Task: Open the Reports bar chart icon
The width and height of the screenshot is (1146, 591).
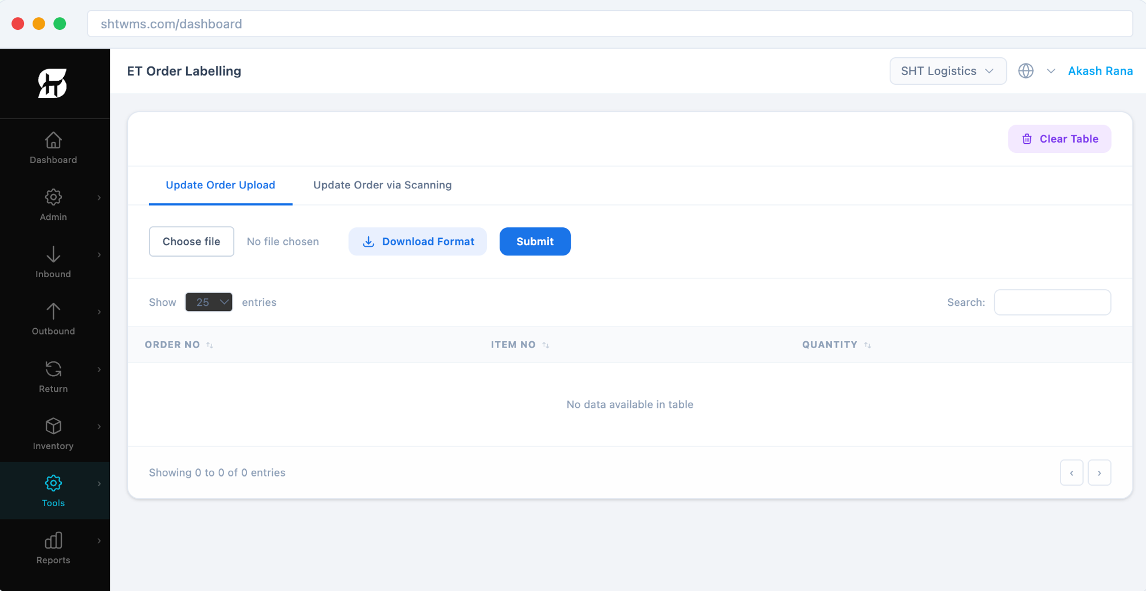Action: 53,540
